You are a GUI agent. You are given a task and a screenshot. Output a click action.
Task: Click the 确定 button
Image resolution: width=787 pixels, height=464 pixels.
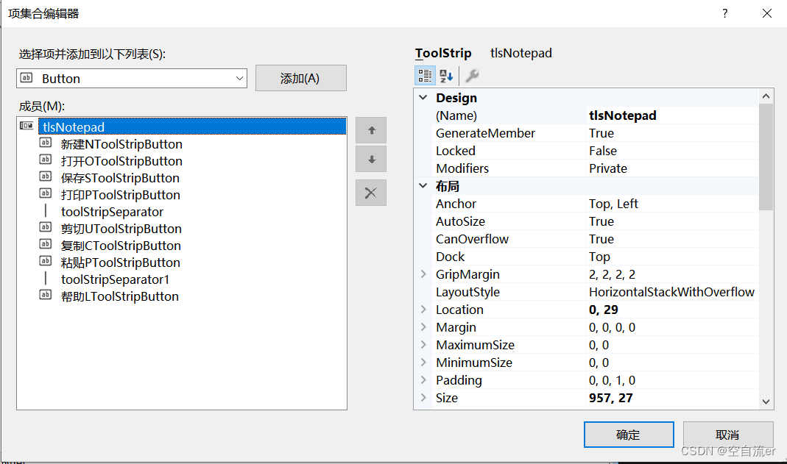click(x=628, y=435)
